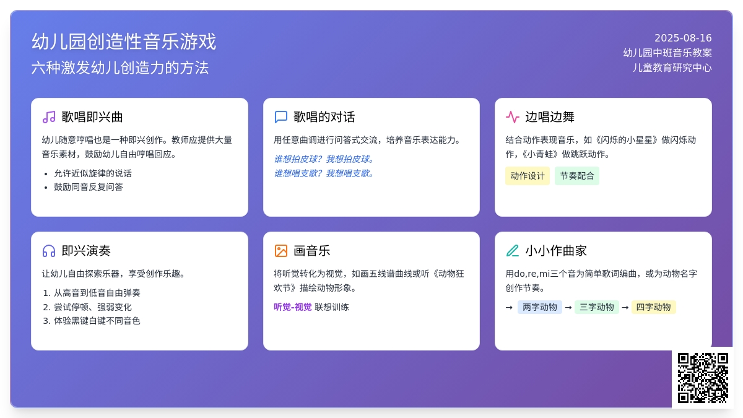Click the music note icon beside 歌唱即兴曲

(x=49, y=117)
